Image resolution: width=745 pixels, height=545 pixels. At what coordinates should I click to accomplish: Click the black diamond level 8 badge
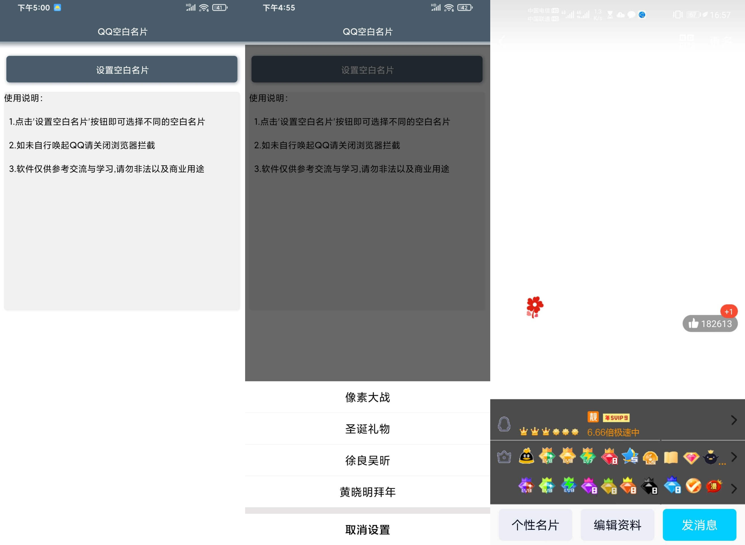[649, 486]
